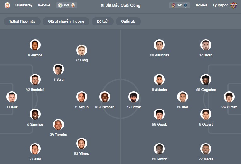241x164 pixels.
Task: Click the 17 Ulvan name label
Action: point(206,55)
